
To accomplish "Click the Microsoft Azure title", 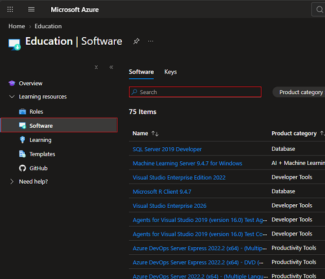I will 75,9.
